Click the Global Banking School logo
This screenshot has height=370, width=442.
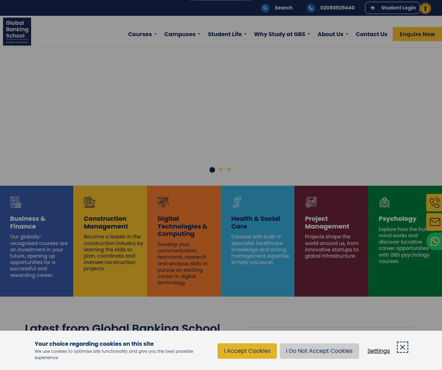pyautogui.click(x=17, y=32)
